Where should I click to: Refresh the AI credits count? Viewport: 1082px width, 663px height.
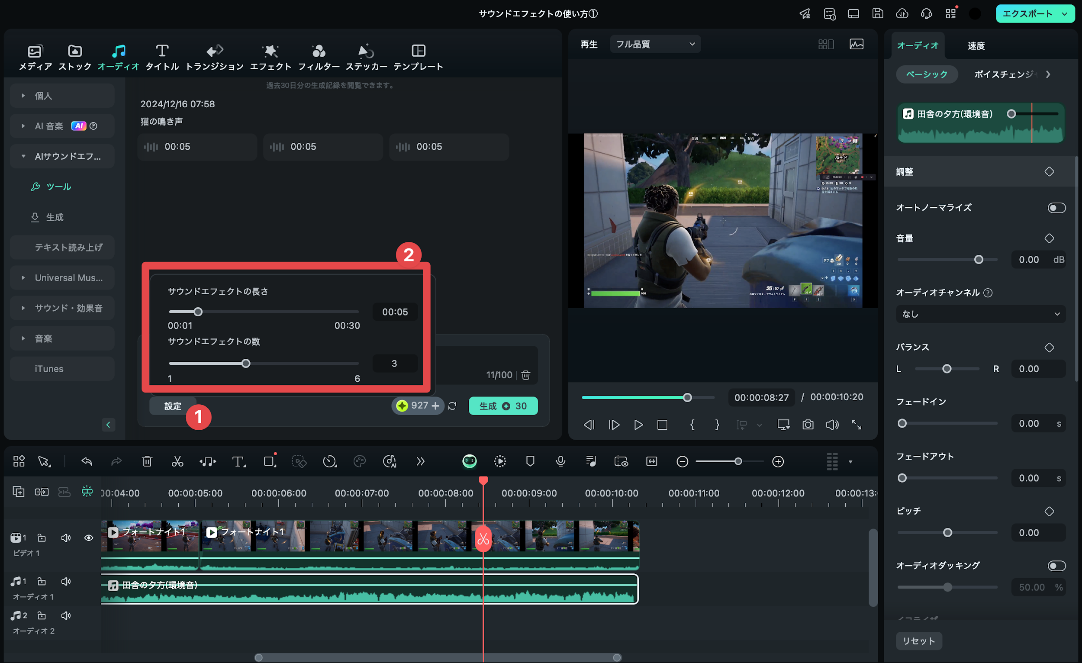(x=452, y=406)
